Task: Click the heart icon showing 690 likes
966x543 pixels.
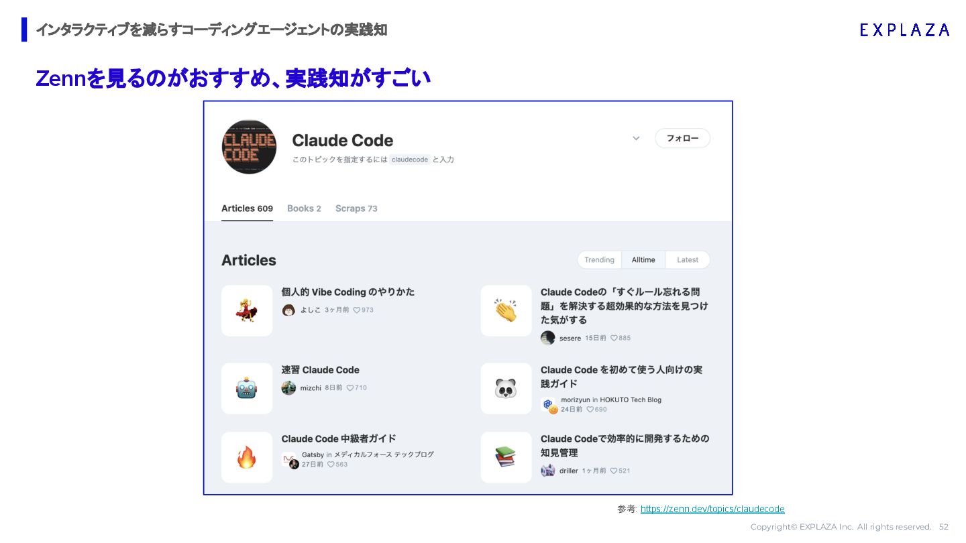Action: [590, 409]
